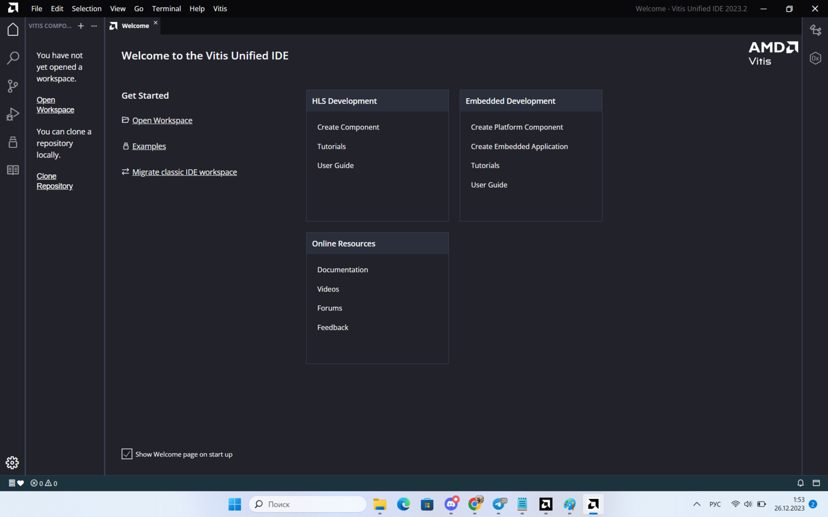Click Create Platform Component link
The image size is (828, 517).
[x=517, y=127]
